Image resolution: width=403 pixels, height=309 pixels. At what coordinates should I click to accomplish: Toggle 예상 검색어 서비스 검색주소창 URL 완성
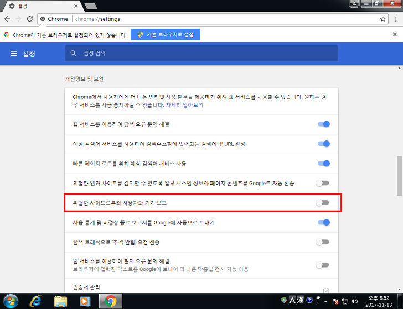pyautogui.click(x=324, y=144)
